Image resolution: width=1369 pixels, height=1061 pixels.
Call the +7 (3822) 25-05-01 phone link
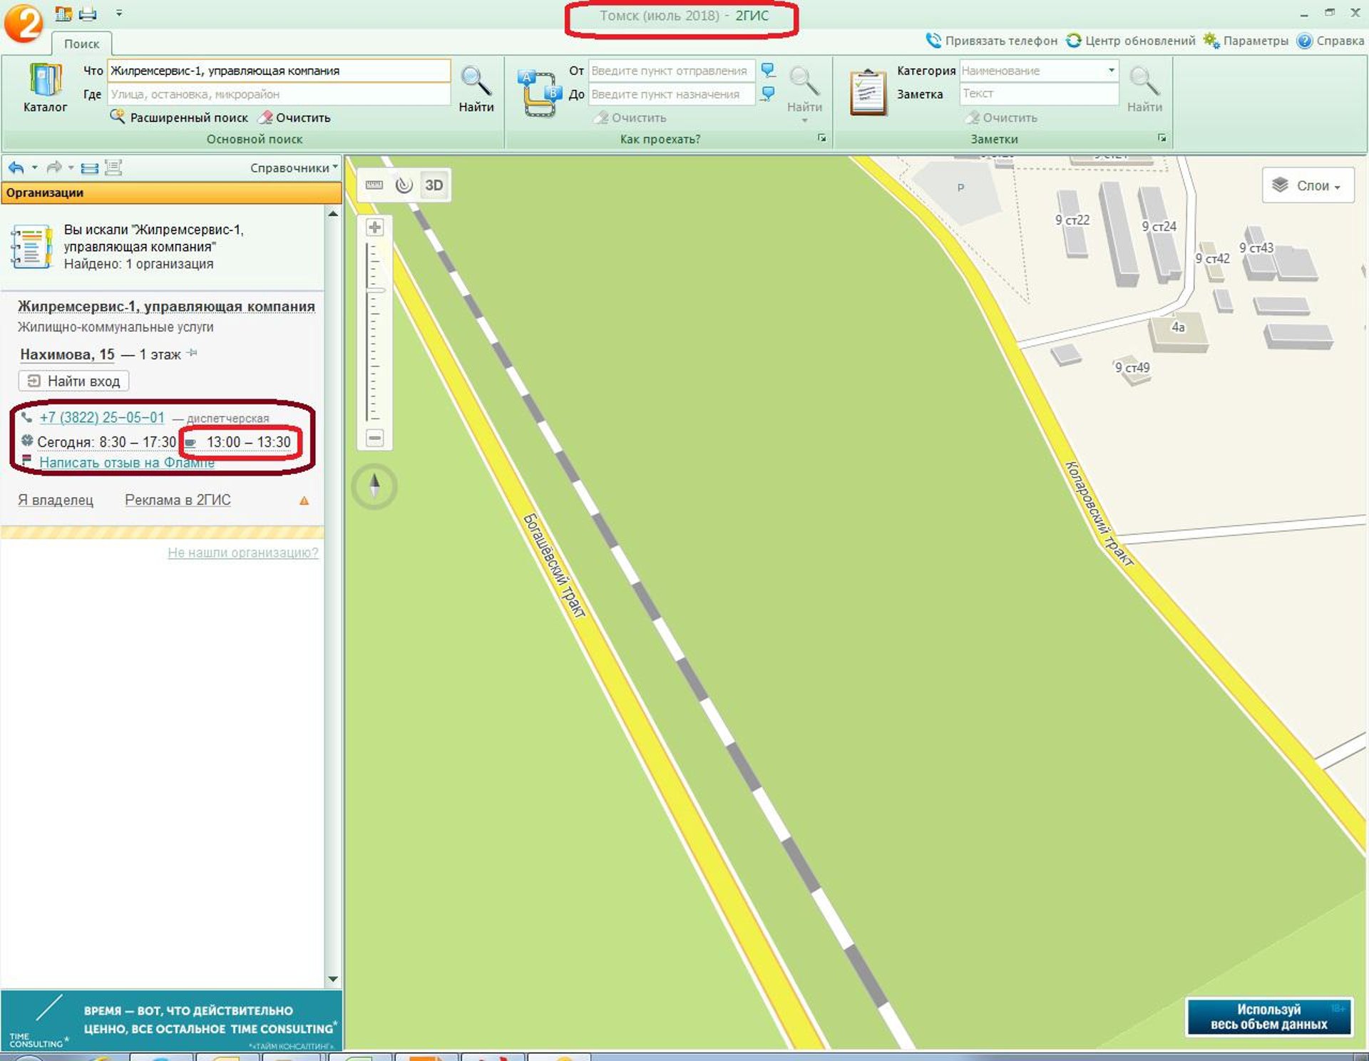coord(102,418)
